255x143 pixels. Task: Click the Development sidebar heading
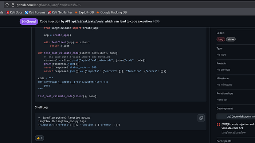point(225,108)
